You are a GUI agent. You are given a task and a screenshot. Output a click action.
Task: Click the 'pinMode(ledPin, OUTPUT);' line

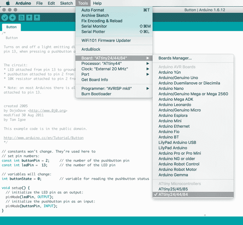click(x=29, y=197)
